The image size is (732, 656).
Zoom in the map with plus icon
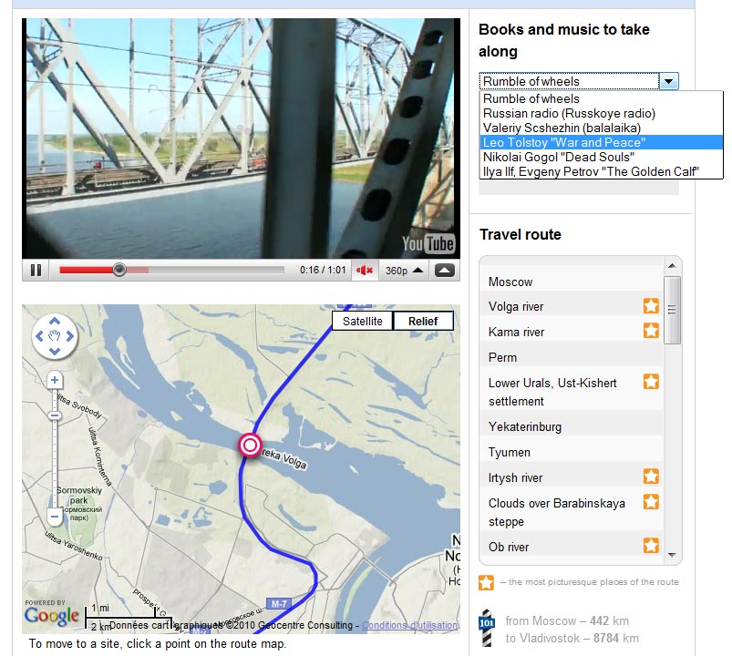pyautogui.click(x=55, y=380)
